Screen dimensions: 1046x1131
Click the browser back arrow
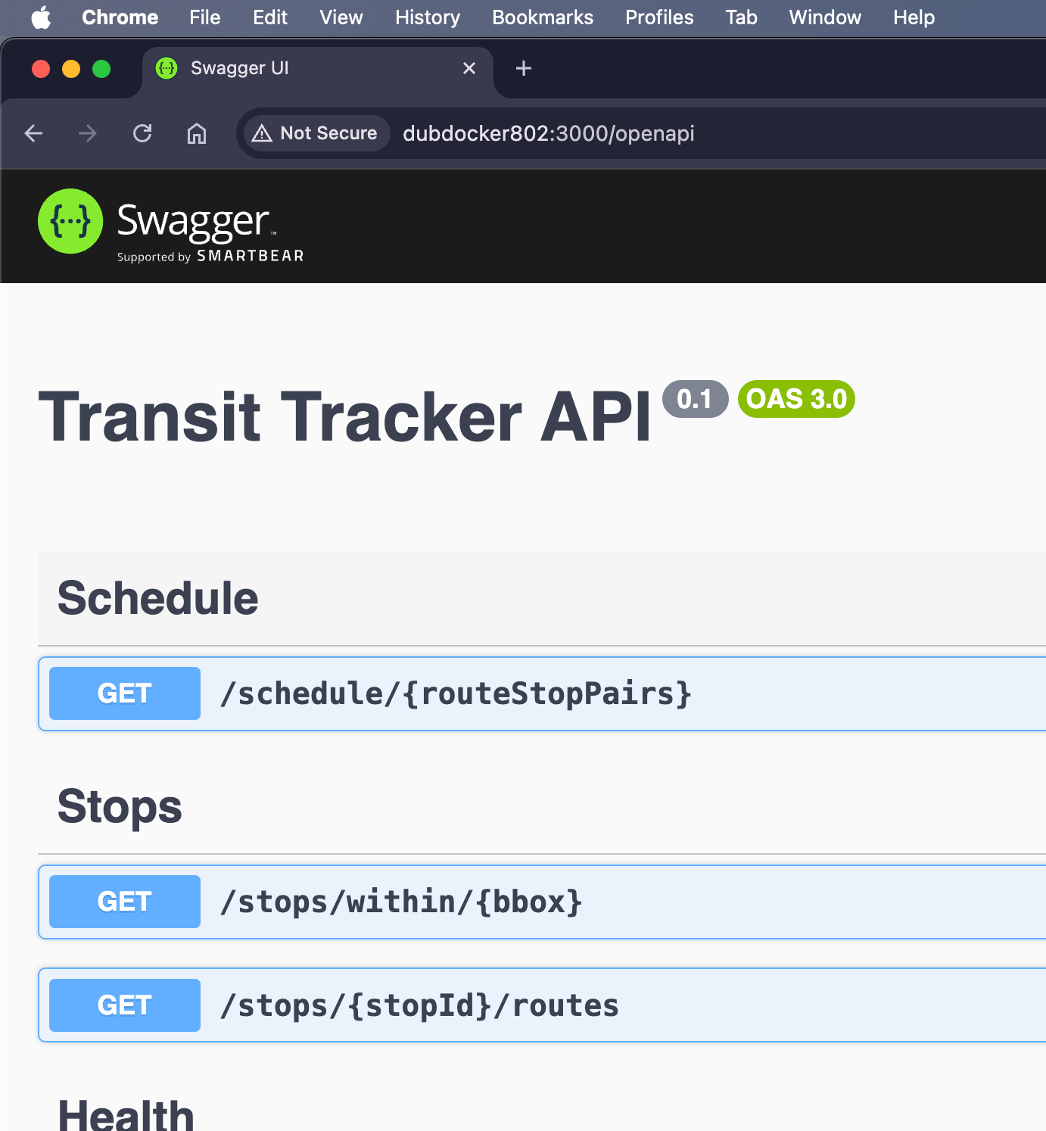click(x=33, y=134)
